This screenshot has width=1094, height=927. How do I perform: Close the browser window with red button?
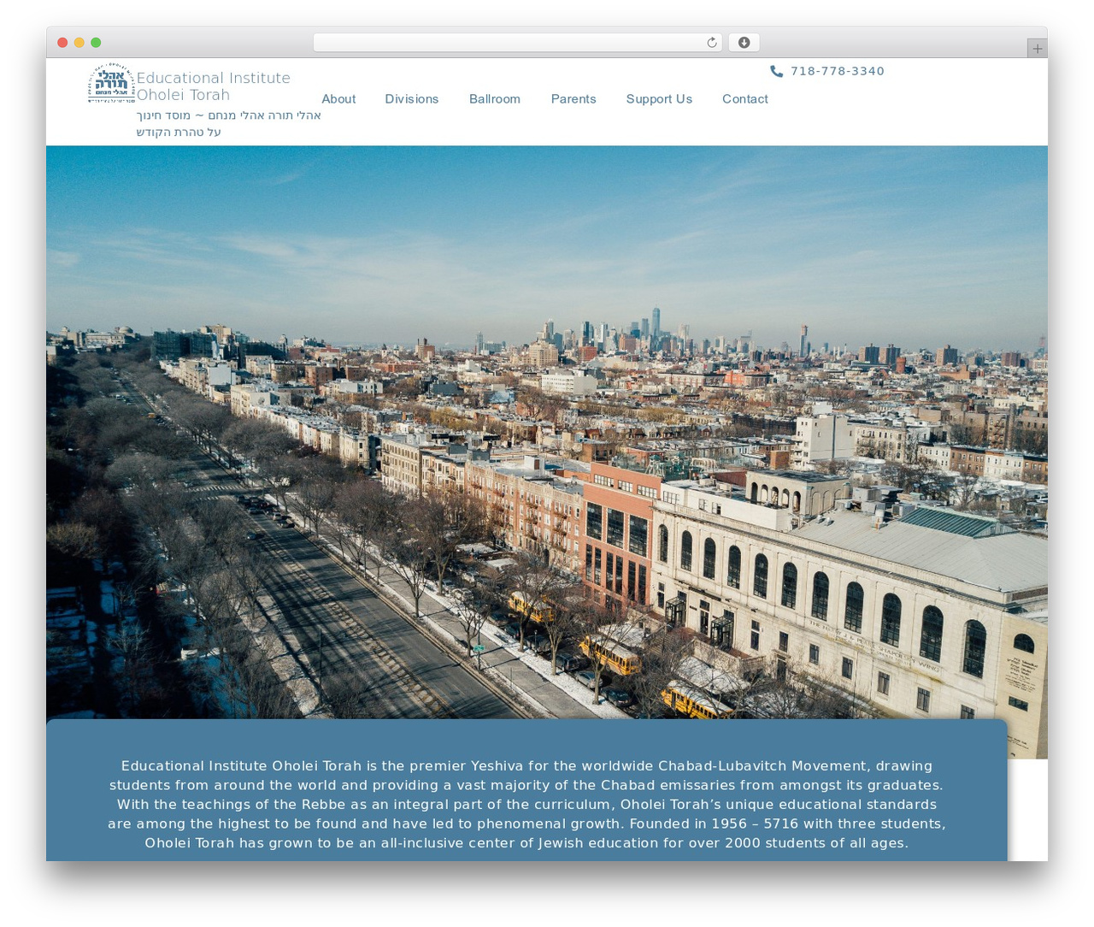coord(62,43)
